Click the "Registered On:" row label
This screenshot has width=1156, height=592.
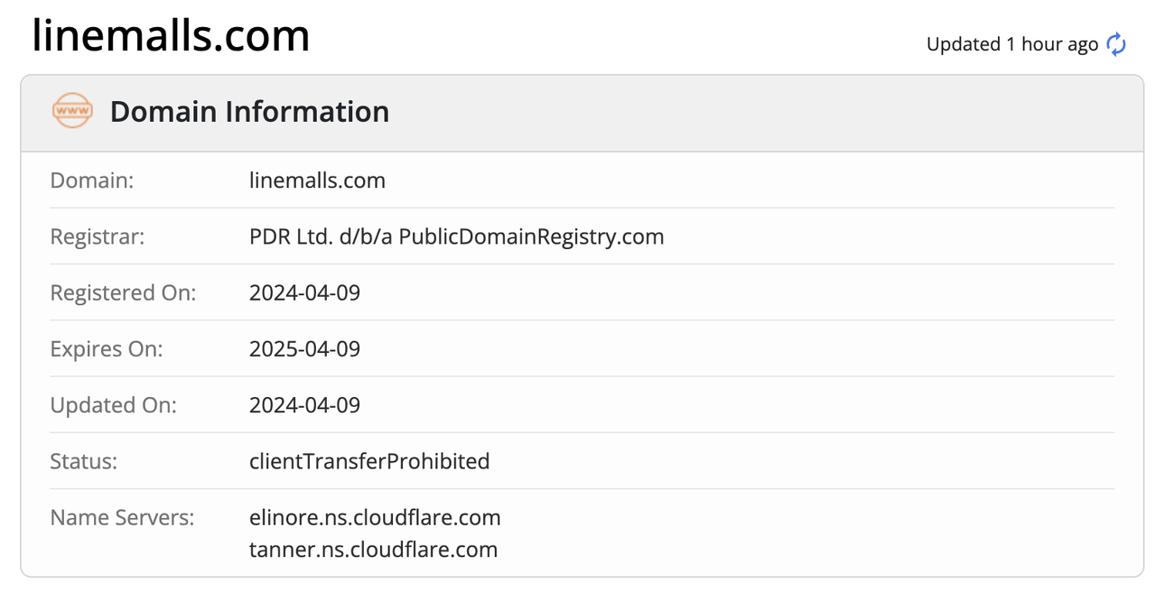click(x=123, y=292)
